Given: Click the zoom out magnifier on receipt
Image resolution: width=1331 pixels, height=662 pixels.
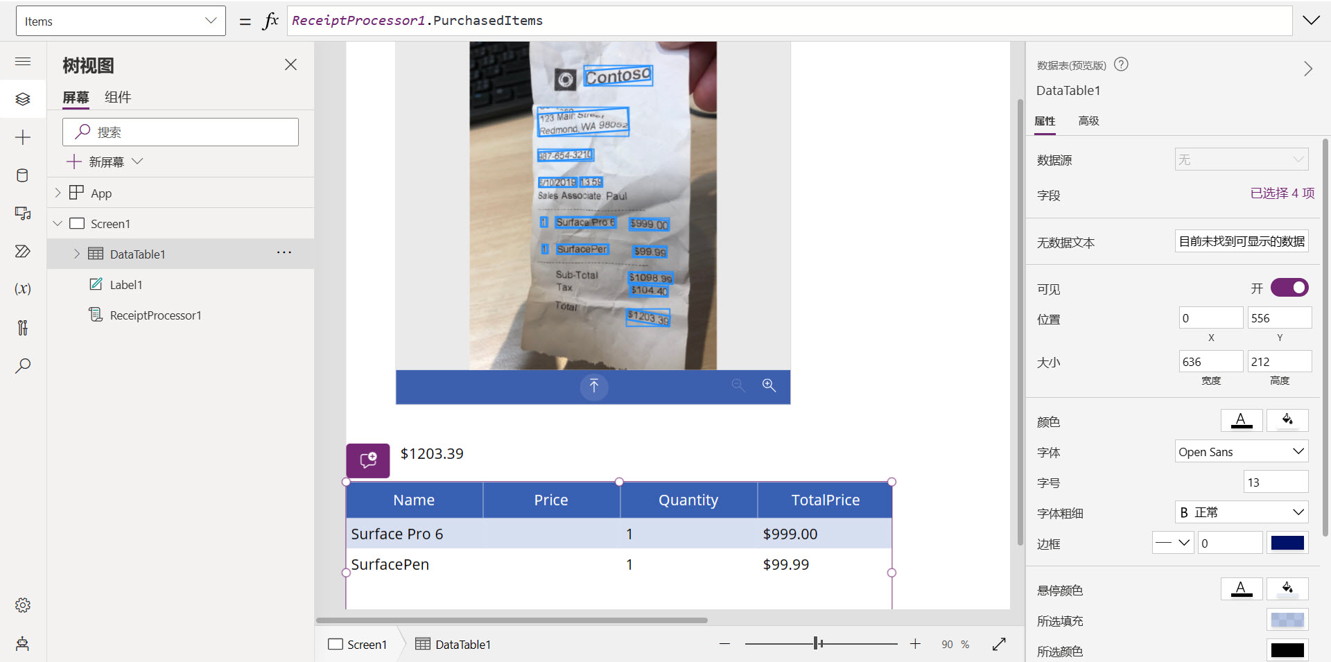Looking at the screenshot, I should [738, 385].
